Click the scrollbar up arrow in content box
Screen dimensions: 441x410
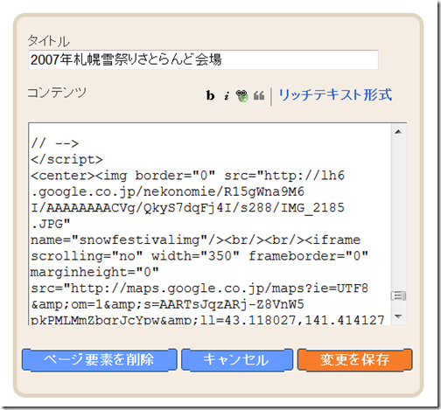coord(398,132)
